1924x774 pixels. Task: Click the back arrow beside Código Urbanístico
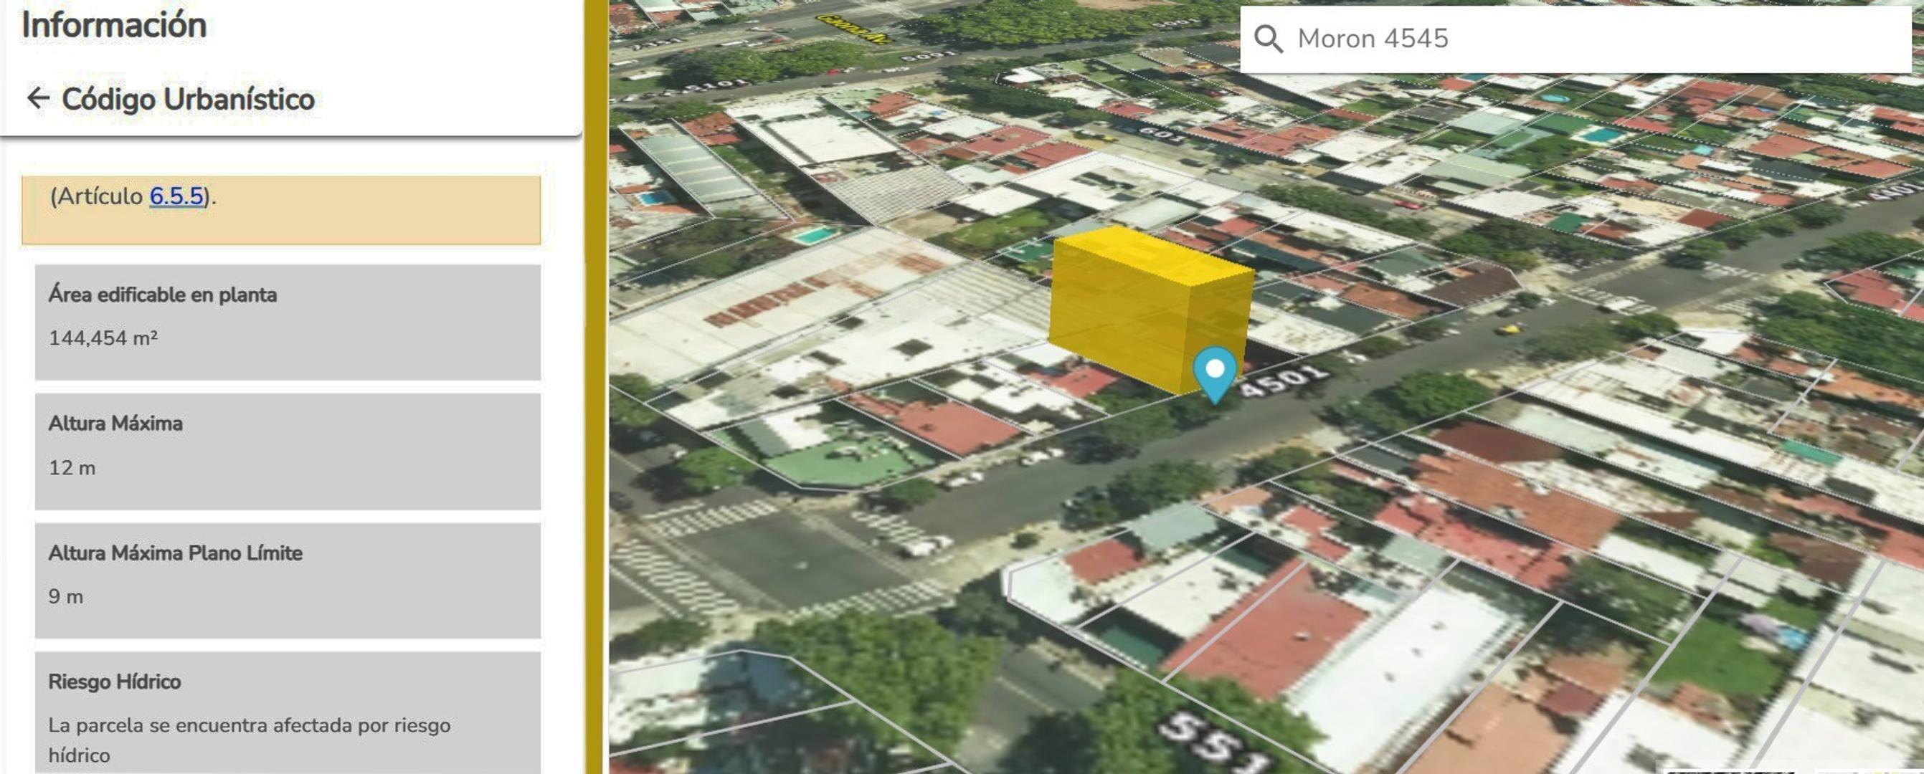[37, 97]
